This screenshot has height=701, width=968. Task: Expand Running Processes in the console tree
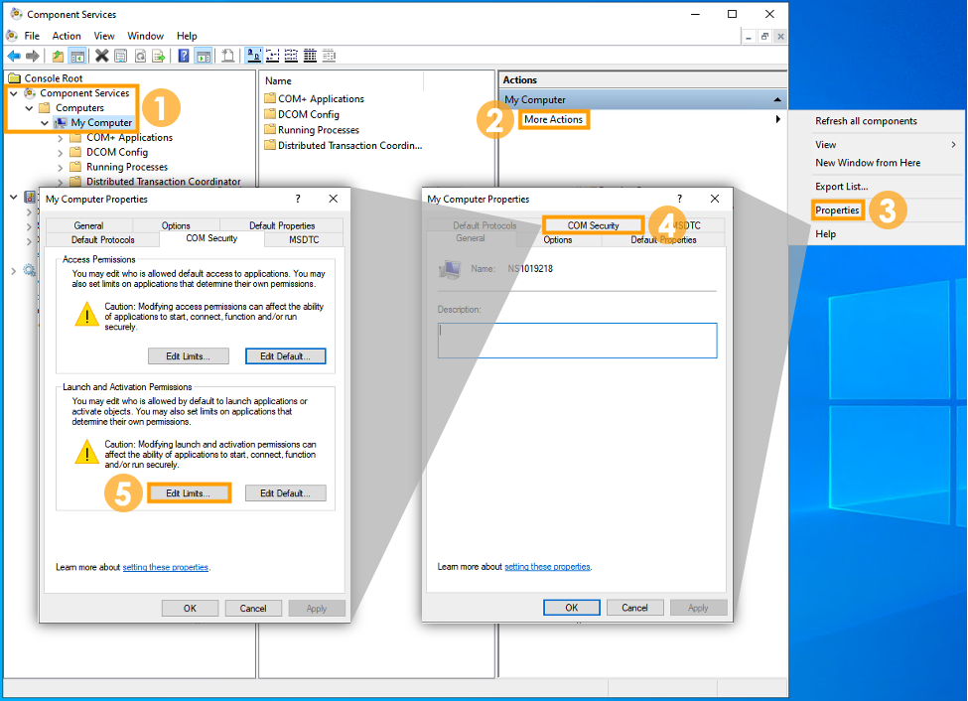[x=60, y=168]
